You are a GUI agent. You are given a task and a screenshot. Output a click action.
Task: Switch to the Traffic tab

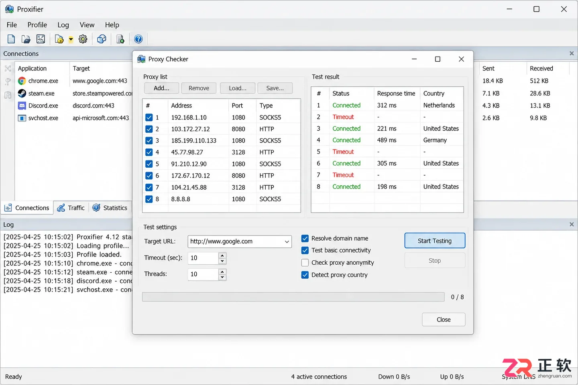71,208
